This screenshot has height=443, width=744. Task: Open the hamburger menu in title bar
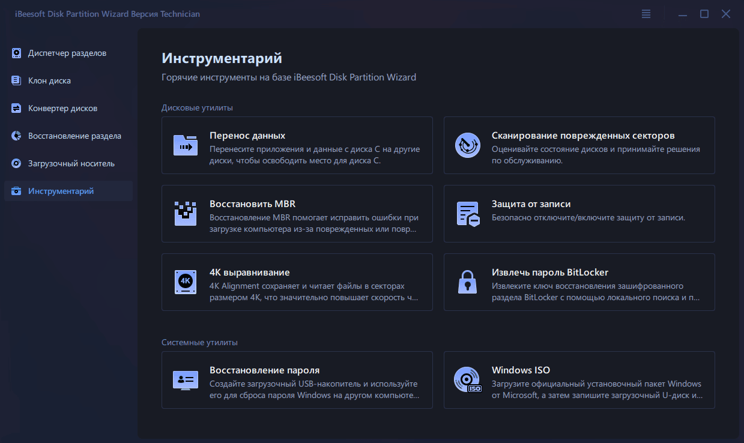(x=646, y=14)
